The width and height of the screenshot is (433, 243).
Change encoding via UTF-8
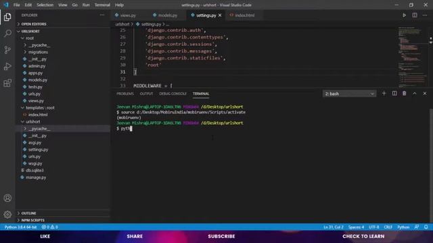coord(374,227)
